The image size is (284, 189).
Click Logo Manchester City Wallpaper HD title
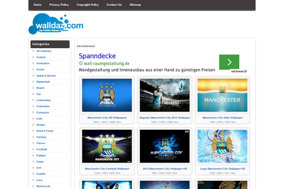(x=222, y=169)
